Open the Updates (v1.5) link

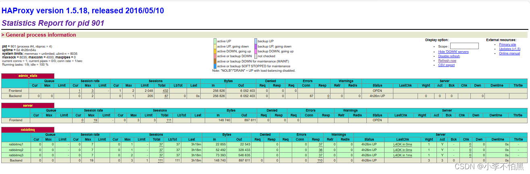(x=510, y=49)
